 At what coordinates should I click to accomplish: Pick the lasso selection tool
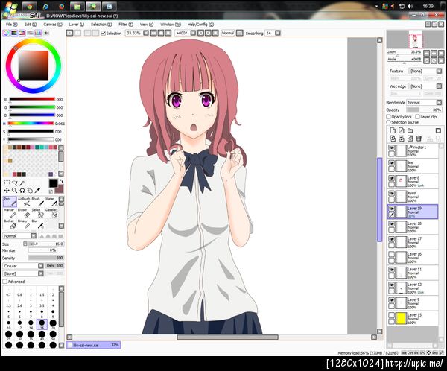coord(15,183)
